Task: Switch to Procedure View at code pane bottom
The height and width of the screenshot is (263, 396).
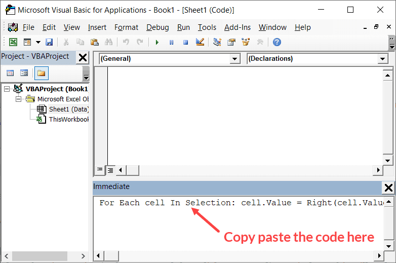Action: (x=100, y=170)
